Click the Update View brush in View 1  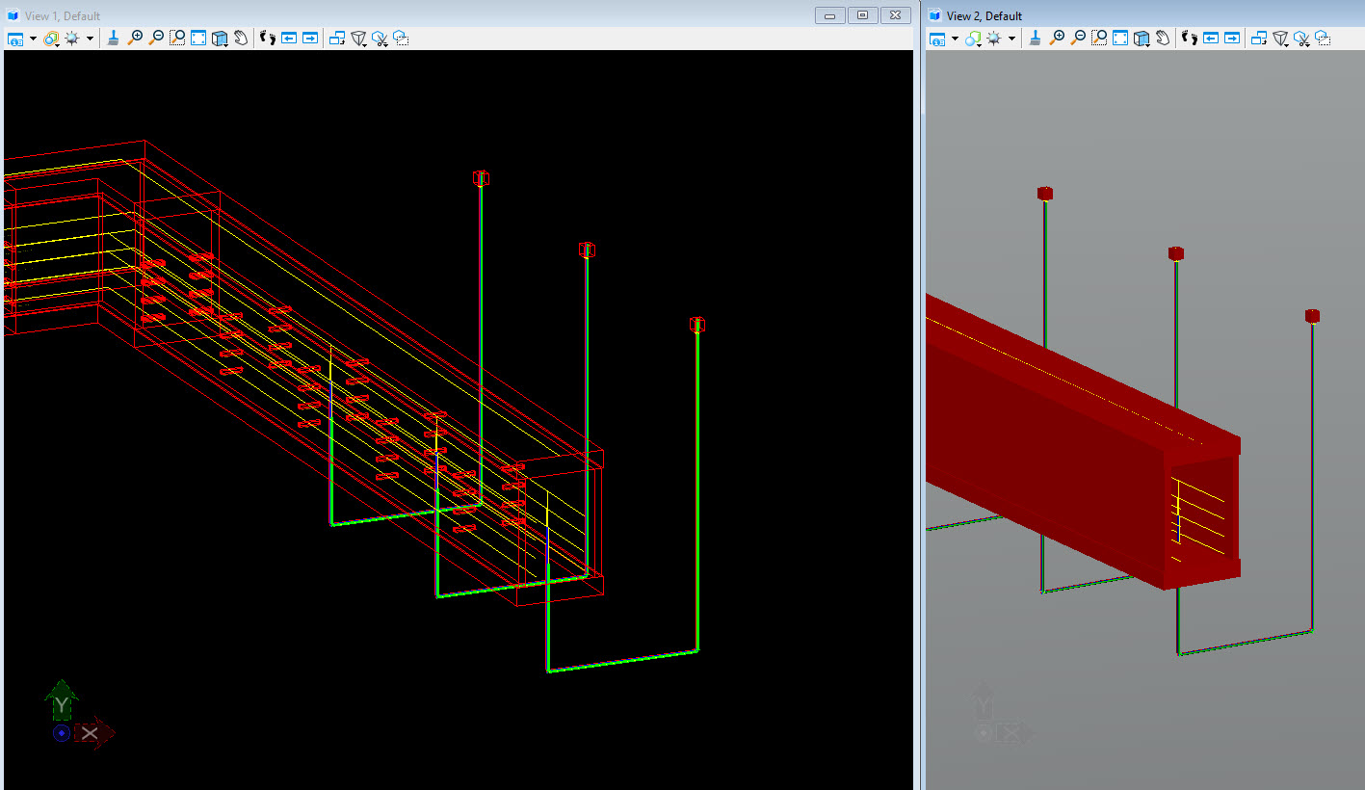pos(114,39)
